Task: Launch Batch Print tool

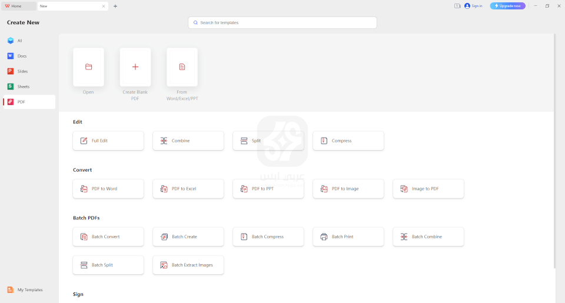Action: pos(348,237)
